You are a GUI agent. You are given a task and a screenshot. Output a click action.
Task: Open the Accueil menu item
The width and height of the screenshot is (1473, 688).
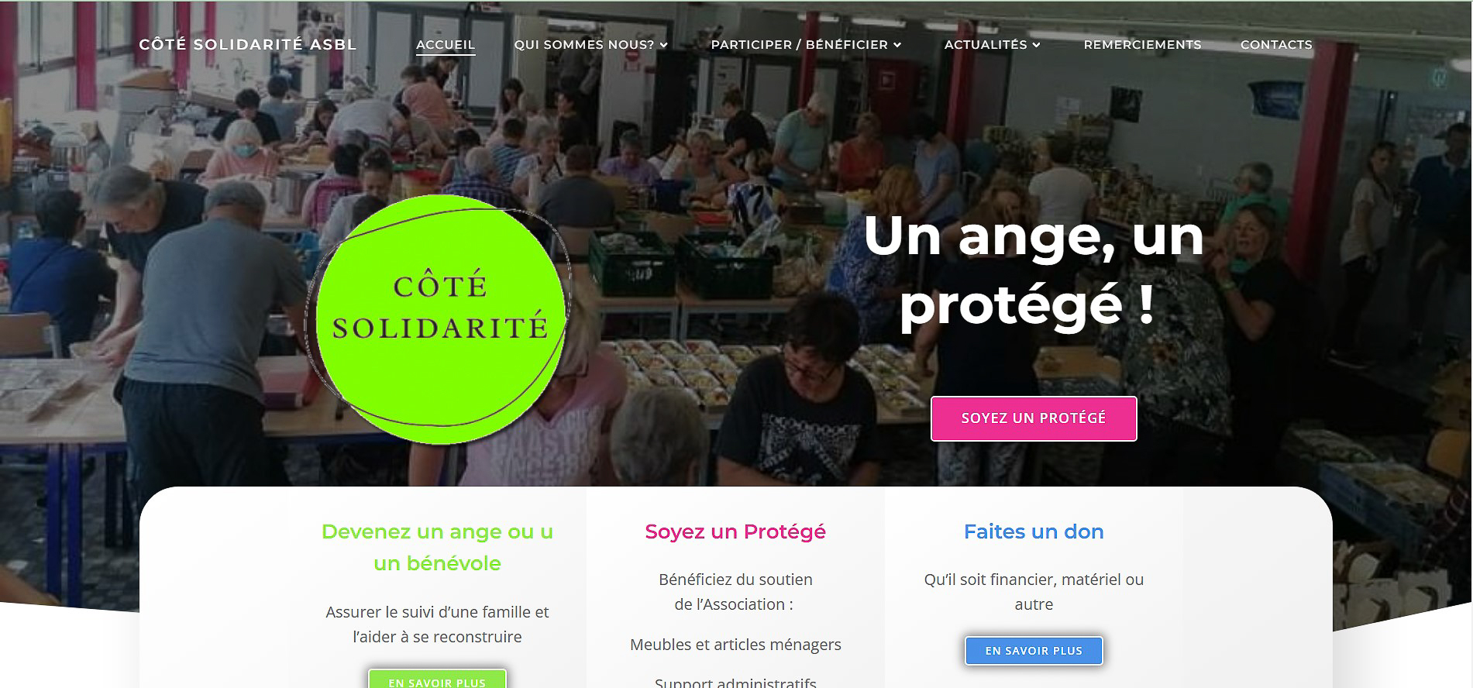click(x=446, y=45)
